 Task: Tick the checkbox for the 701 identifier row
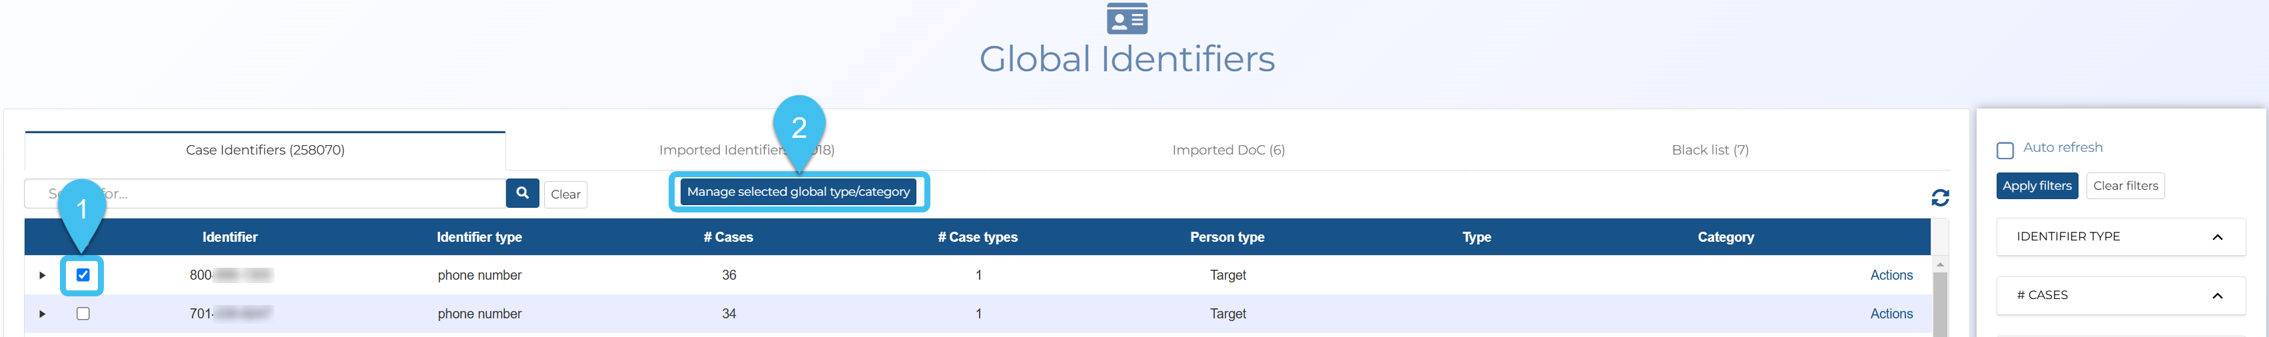coord(83,314)
